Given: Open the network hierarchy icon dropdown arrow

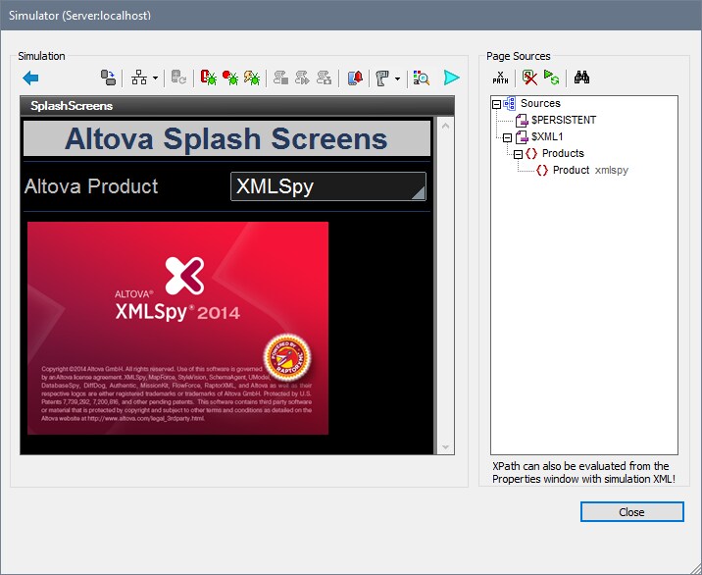Looking at the screenshot, I should [x=156, y=78].
